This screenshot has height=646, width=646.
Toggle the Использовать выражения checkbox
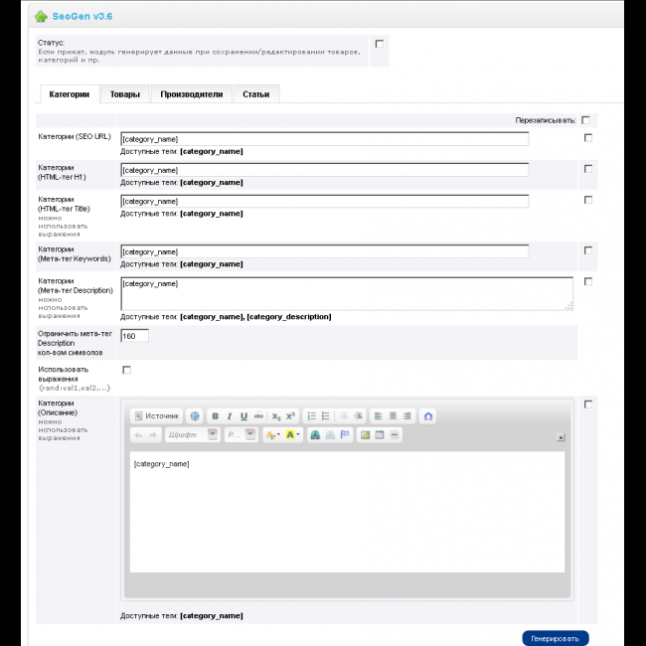126,370
